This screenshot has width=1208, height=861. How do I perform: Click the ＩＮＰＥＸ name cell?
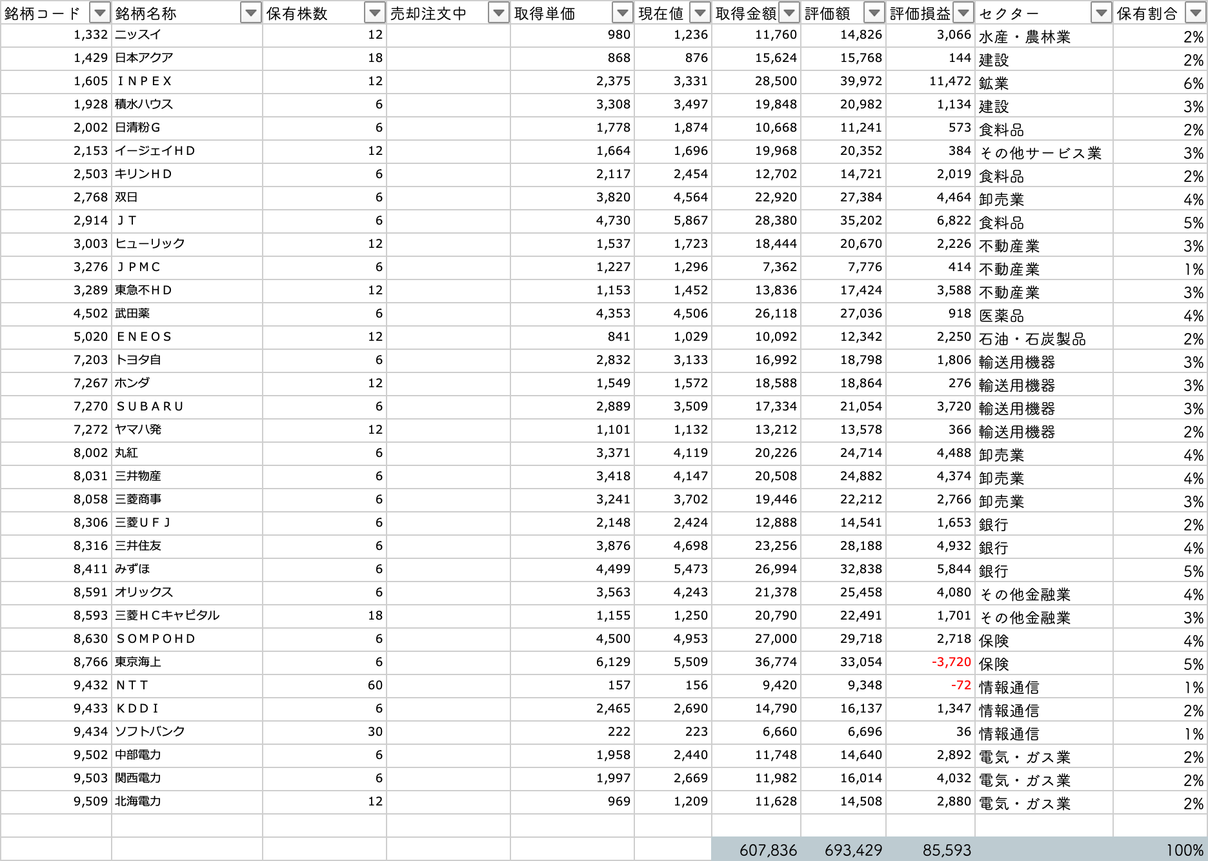click(186, 81)
